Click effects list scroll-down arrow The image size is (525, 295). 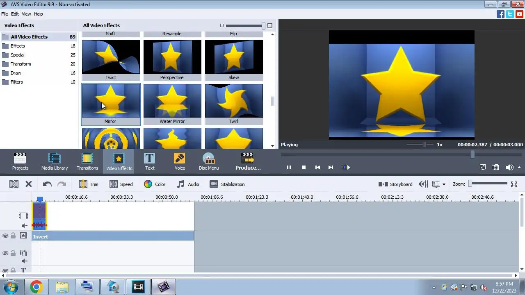(272, 145)
